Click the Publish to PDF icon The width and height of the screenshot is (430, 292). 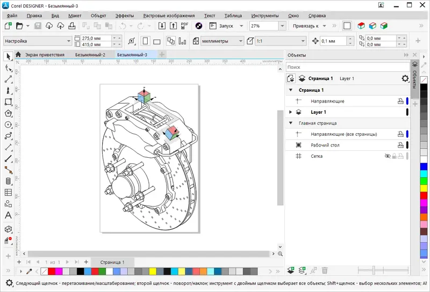(184, 26)
